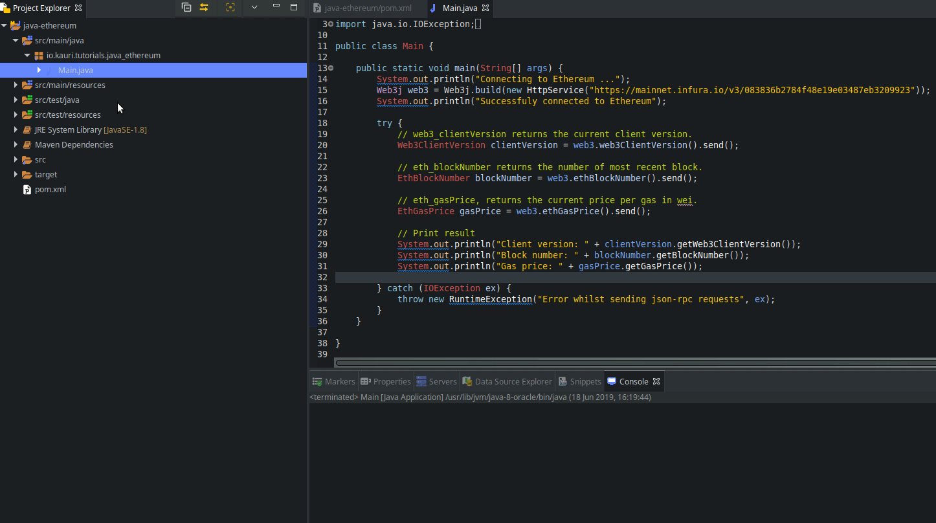Click the src/test/java folder icon

pos(27,100)
